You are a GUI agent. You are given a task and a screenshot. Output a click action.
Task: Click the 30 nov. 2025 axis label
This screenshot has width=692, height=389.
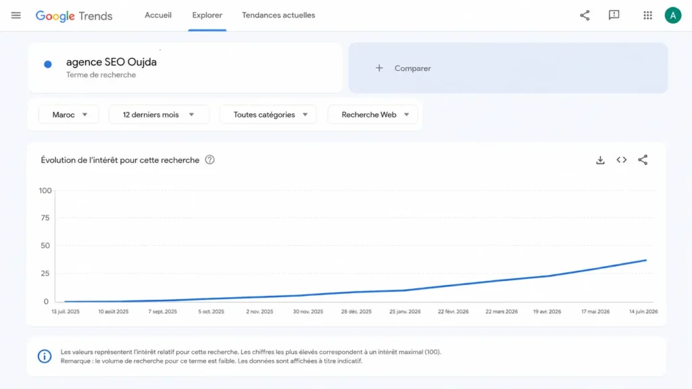[x=308, y=311]
